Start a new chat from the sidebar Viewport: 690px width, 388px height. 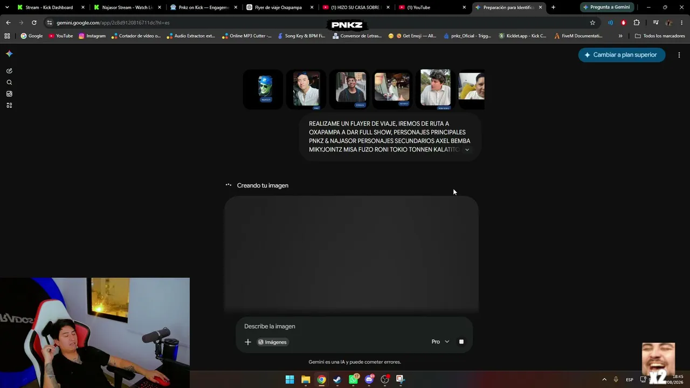(x=9, y=71)
